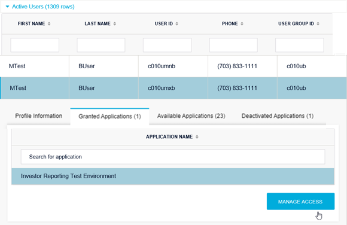Screen dimensions: 347x225
Task: Sort by User Group ID column icon
Action: coord(318,24)
